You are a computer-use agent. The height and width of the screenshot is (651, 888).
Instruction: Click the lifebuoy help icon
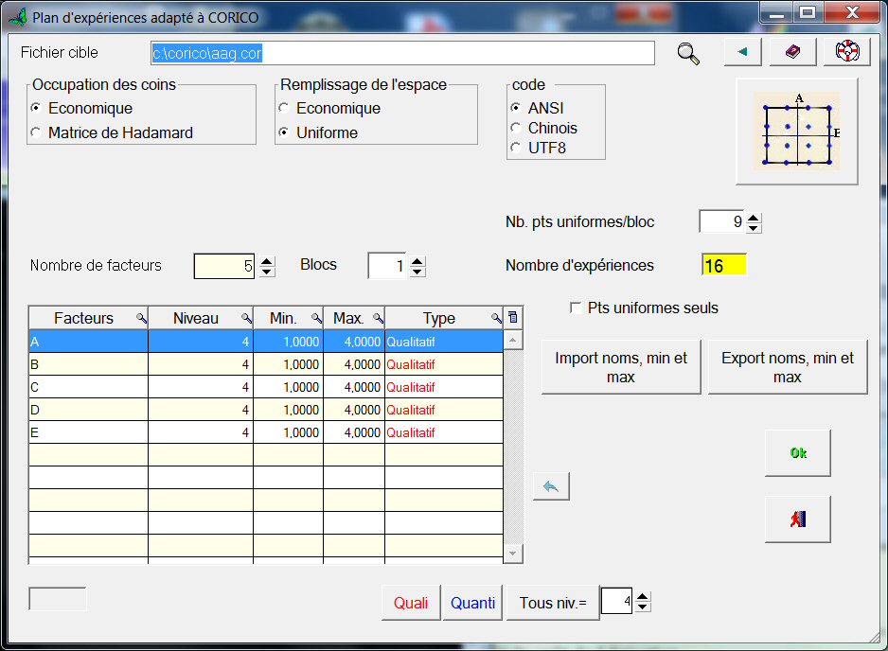point(846,53)
